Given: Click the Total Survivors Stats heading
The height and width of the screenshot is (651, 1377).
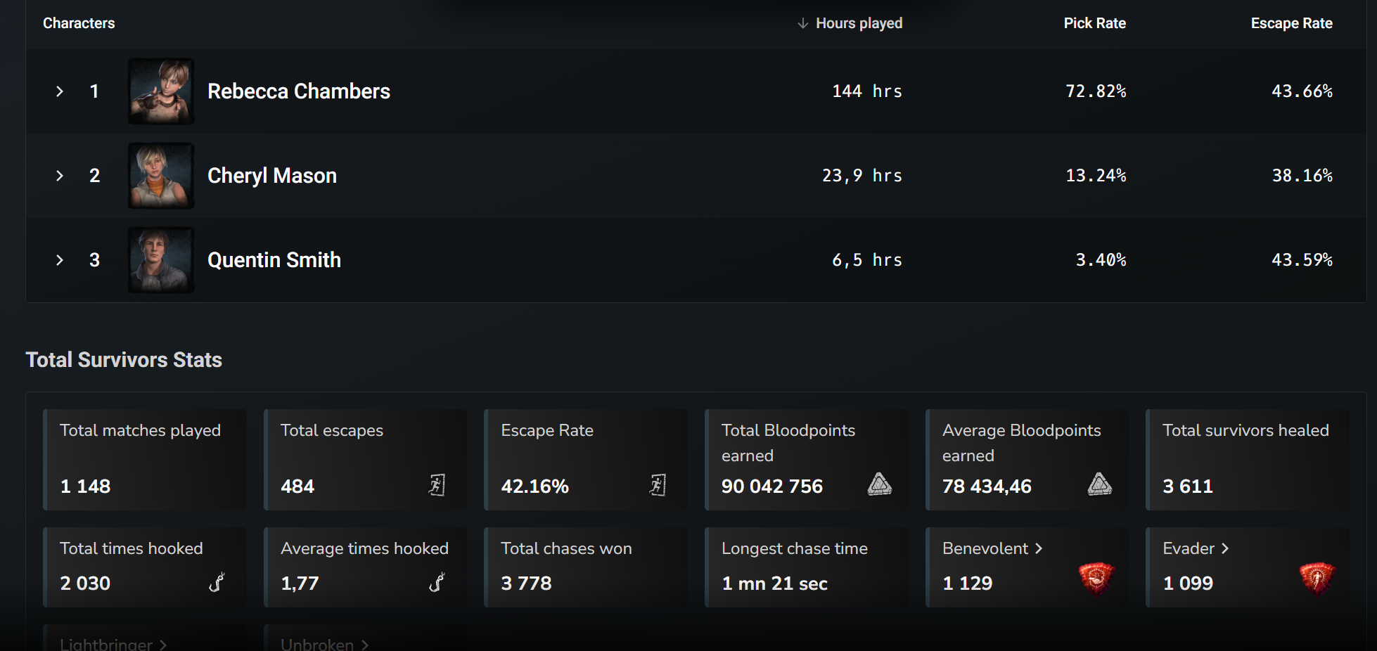Looking at the screenshot, I should point(124,360).
